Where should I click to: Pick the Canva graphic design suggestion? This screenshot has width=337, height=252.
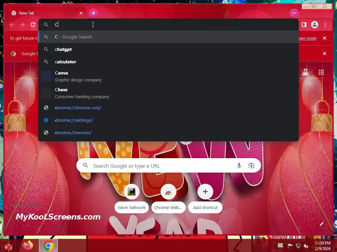(168, 76)
